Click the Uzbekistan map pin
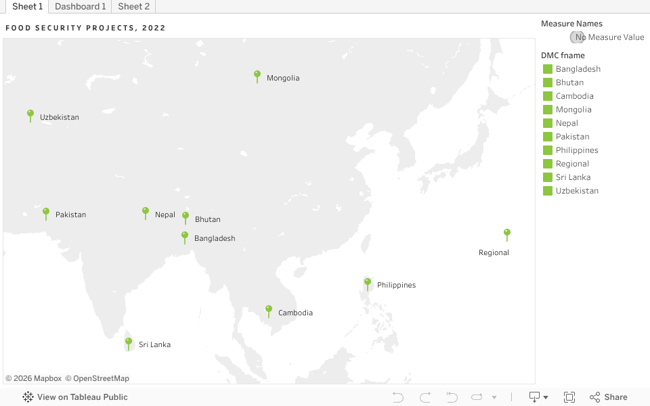This screenshot has height=406, width=650. [30, 116]
